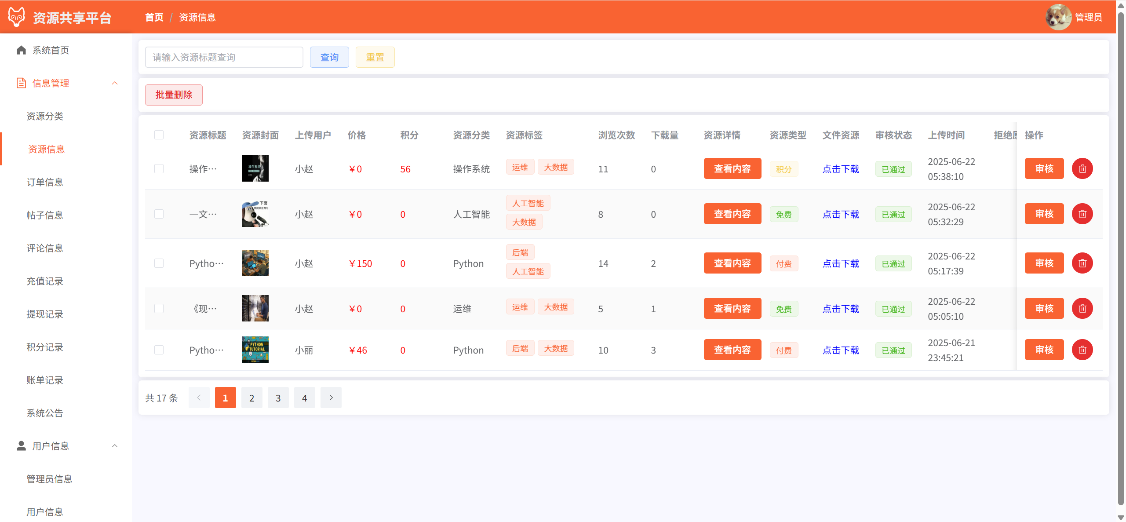Click the person icon beside 用户信息
This screenshot has height=522, width=1126.
click(21, 446)
